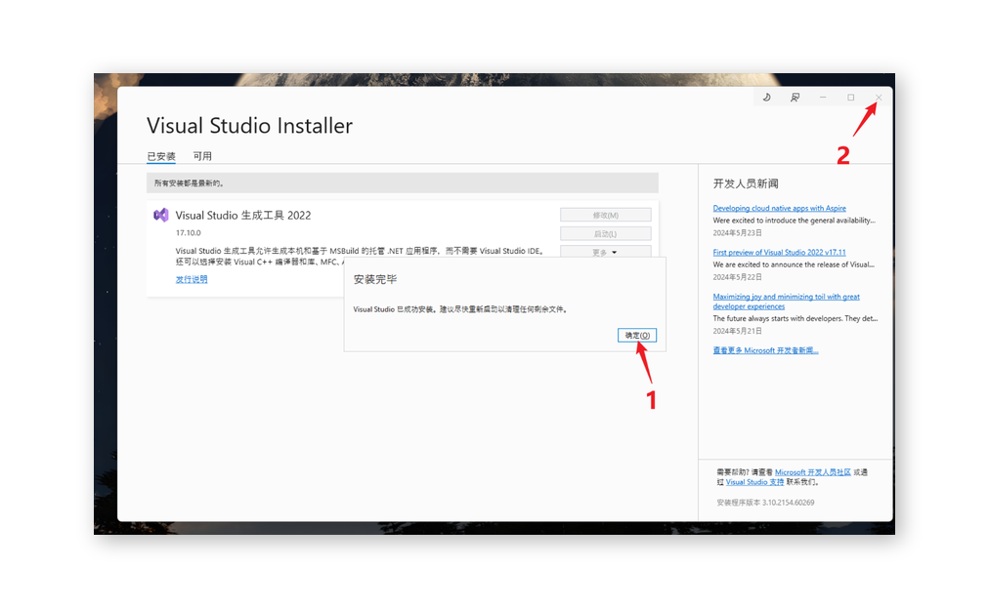This screenshot has width=989, height=608.
Task: Click the Visual Studio purple logo icon
Action: [160, 216]
